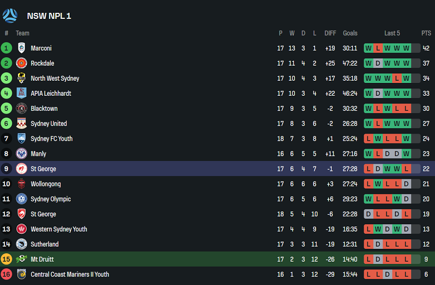The height and width of the screenshot is (285, 435).
Task: Open the Sydney Olympic team link
Action: point(51,199)
